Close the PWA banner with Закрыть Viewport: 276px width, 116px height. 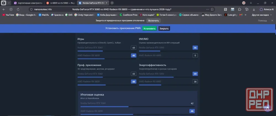click(x=164, y=29)
